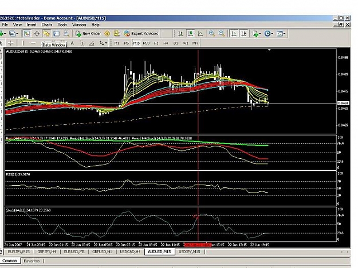Switch to the USDCAD,H4 chart tab
Screen dimensions: 358x268
[x=131, y=251]
